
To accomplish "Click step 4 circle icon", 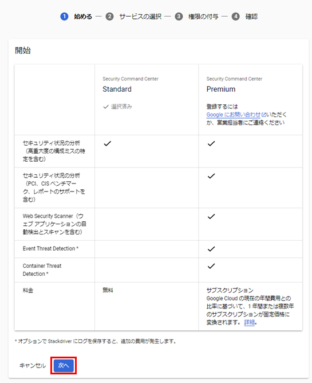I will click(x=236, y=17).
